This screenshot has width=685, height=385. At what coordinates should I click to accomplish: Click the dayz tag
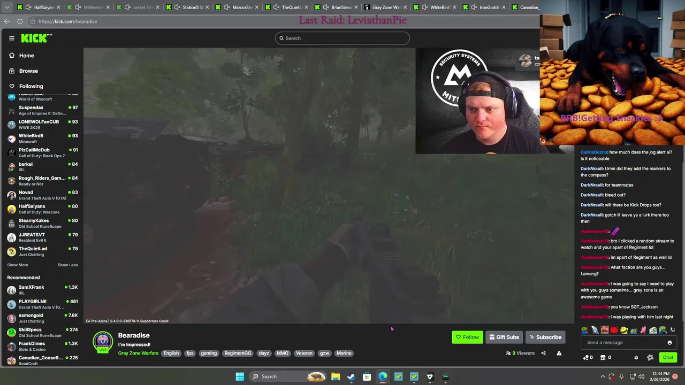pyautogui.click(x=264, y=353)
